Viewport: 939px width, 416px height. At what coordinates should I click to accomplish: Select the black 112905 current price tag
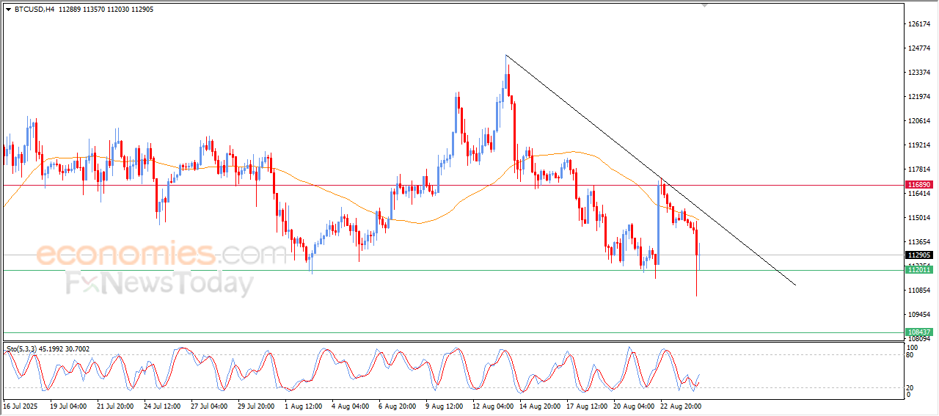tap(919, 255)
